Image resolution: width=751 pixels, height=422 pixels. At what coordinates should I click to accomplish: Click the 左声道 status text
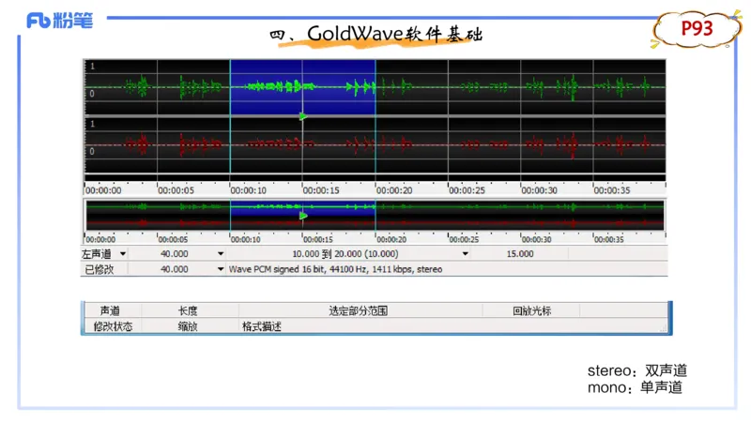click(97, 253)
